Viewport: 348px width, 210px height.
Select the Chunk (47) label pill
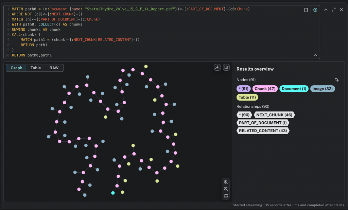pyautogui.click(x=265, y=89)
